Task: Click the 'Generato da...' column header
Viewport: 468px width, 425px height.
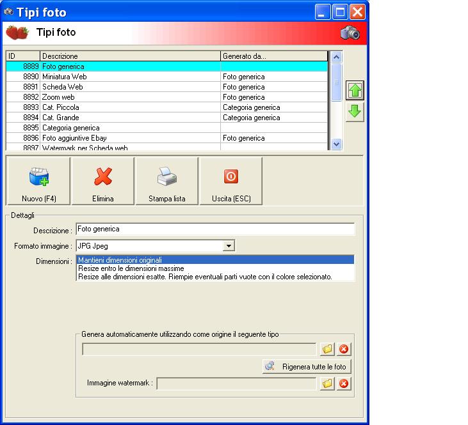Action: [x=274, y=56]
